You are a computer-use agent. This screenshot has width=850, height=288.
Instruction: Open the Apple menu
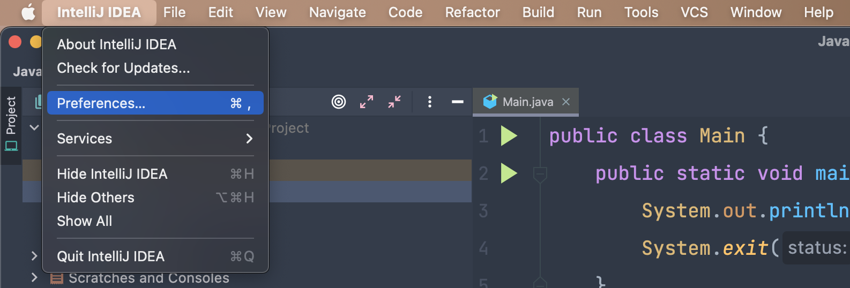point(28,12)
